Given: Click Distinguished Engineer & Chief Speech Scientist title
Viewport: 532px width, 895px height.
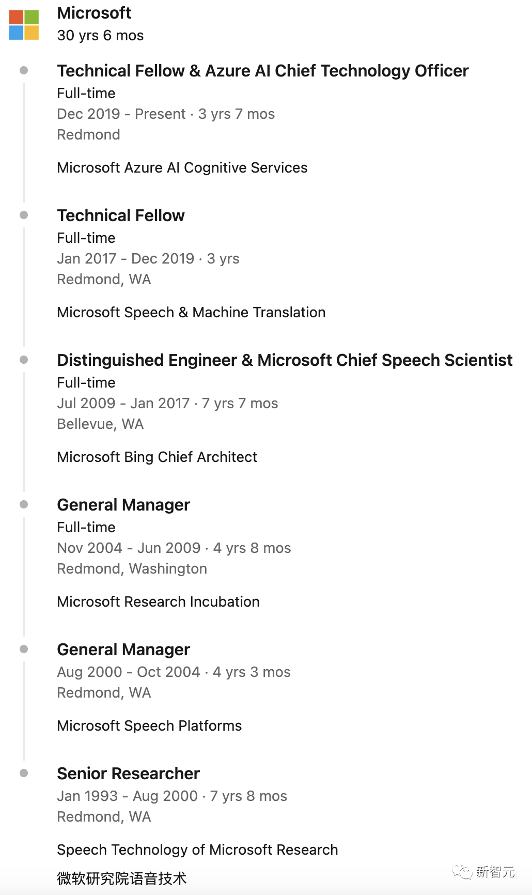Looking at the screenshot, I should (285, 360).
